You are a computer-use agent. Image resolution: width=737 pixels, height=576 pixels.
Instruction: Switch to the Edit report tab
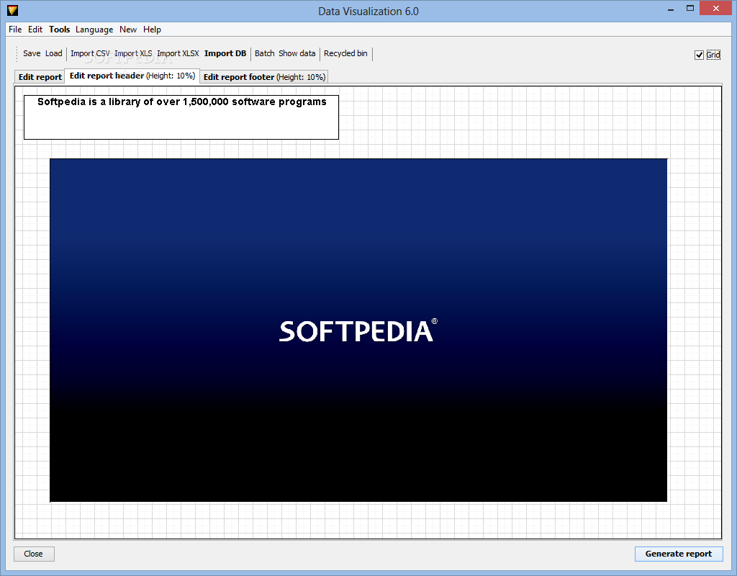[x=40, y=77]
